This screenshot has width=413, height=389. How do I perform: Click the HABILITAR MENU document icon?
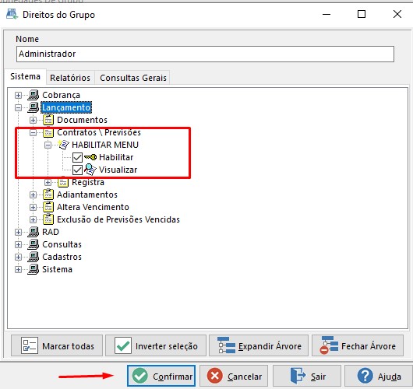[63, 145]
